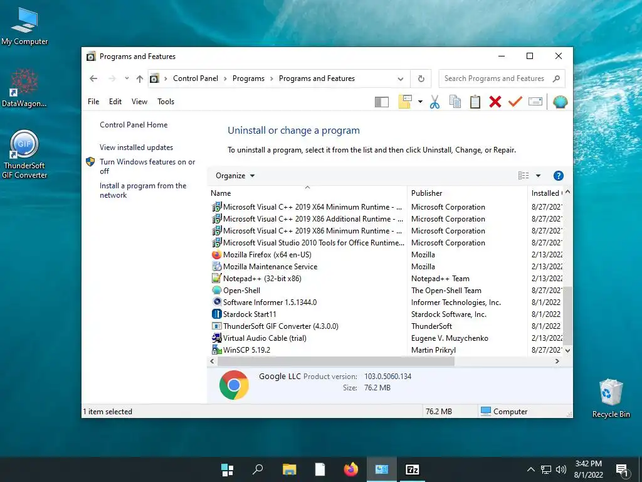Open the View menu
The height and width of the screenshot is (482, 642).
pyautogui.click(x=139, y=102)
